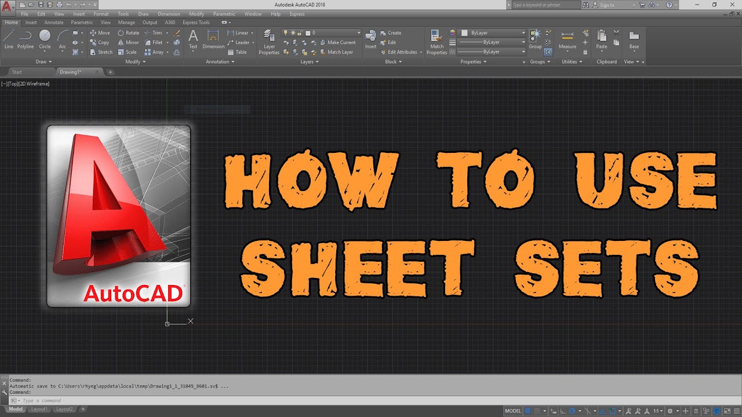Select the Line draw tool
The image size is (742, 417).
pyautogui.click(x=9, y=39)
